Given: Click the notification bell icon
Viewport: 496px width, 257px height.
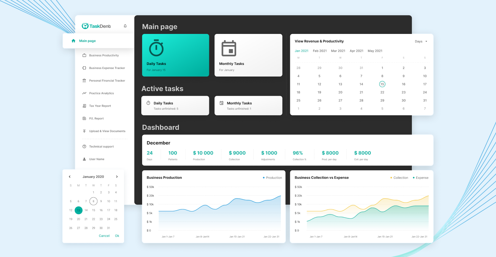Looking at the screenshot, I should (125, 26).
